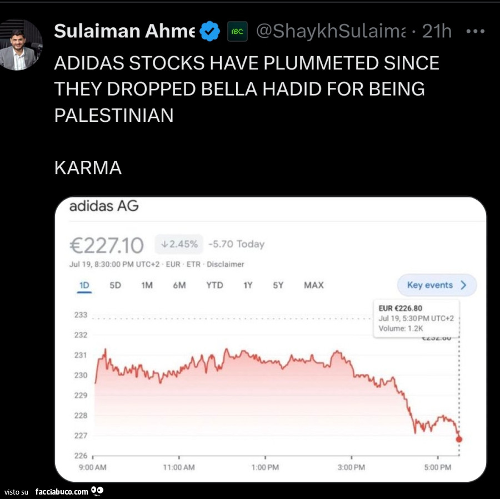Image resolution: width=500 pixels, height=499 pixels.
Task: Select the 1M time range tab
Action: (x=147, y=285)
